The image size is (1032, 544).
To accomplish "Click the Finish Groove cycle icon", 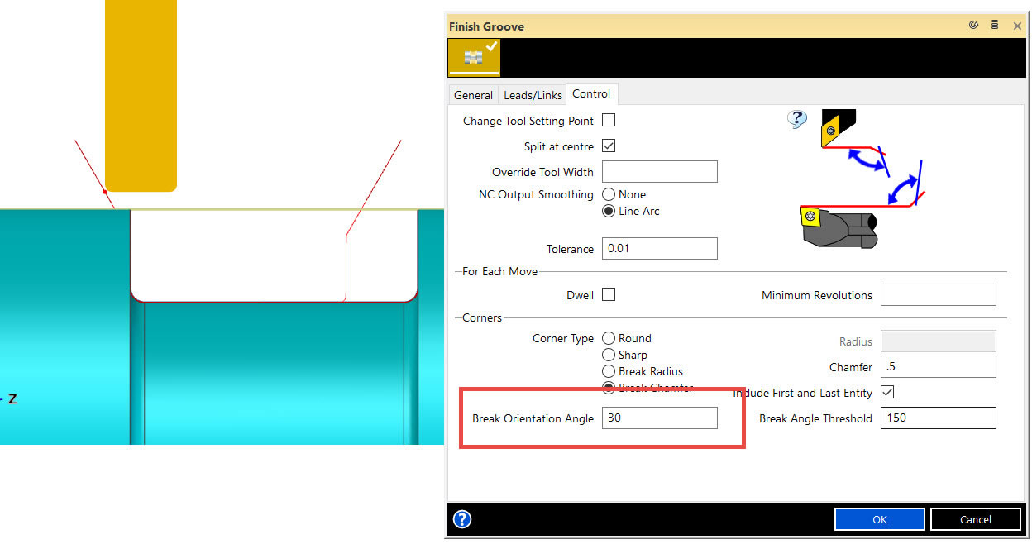I will coord(474,57).
